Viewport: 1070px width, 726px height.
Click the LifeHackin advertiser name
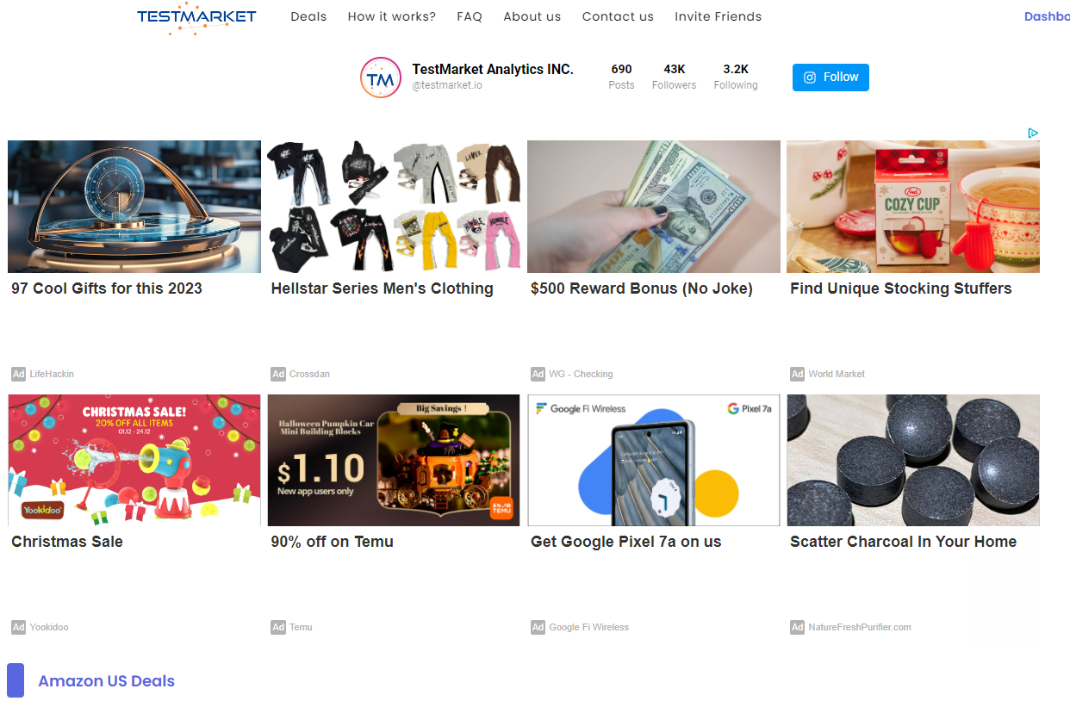[52, 374]
